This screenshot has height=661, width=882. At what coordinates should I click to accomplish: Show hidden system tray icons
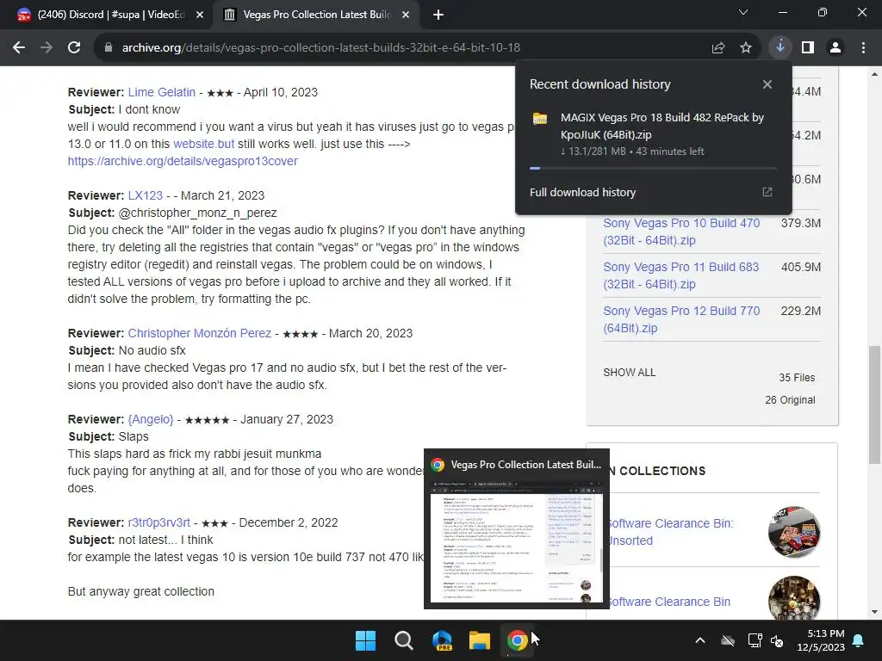(x=700, y=640)
